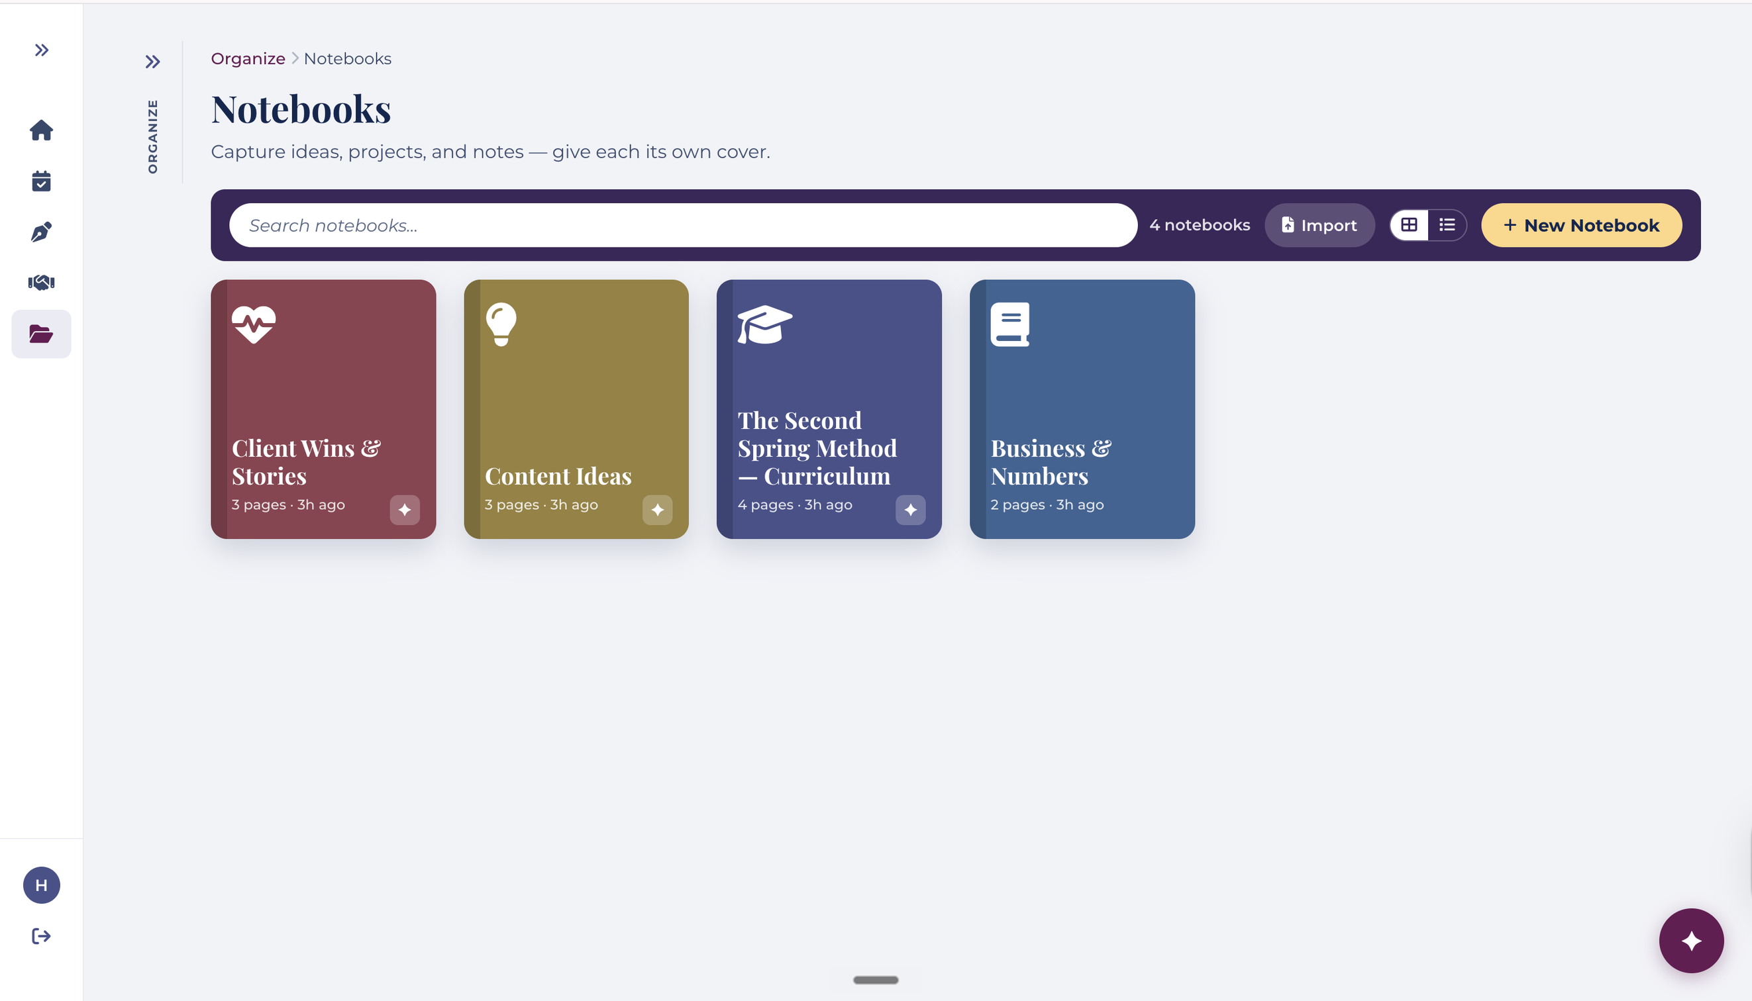Focus the Search notebooks field
Image resolution: width=1752 pixels, height=1001 pixels.
point(683,225)
